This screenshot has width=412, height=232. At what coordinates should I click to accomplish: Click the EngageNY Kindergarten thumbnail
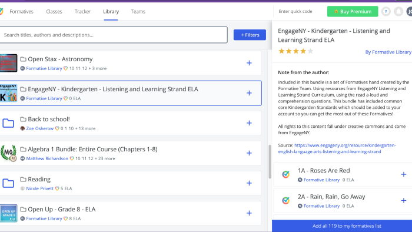(8, 93)
